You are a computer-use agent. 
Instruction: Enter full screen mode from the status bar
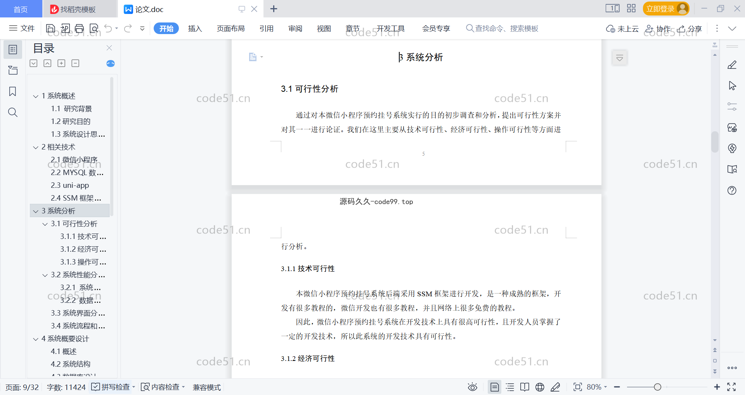731,387
